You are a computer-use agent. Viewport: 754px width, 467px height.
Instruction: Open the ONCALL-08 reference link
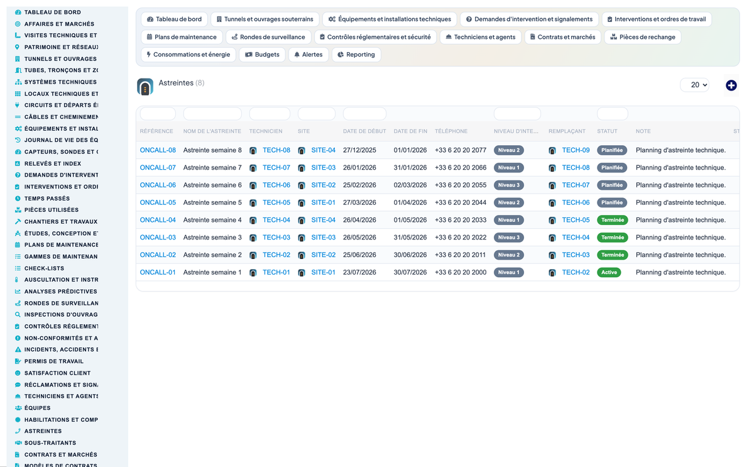click(158, 150)
